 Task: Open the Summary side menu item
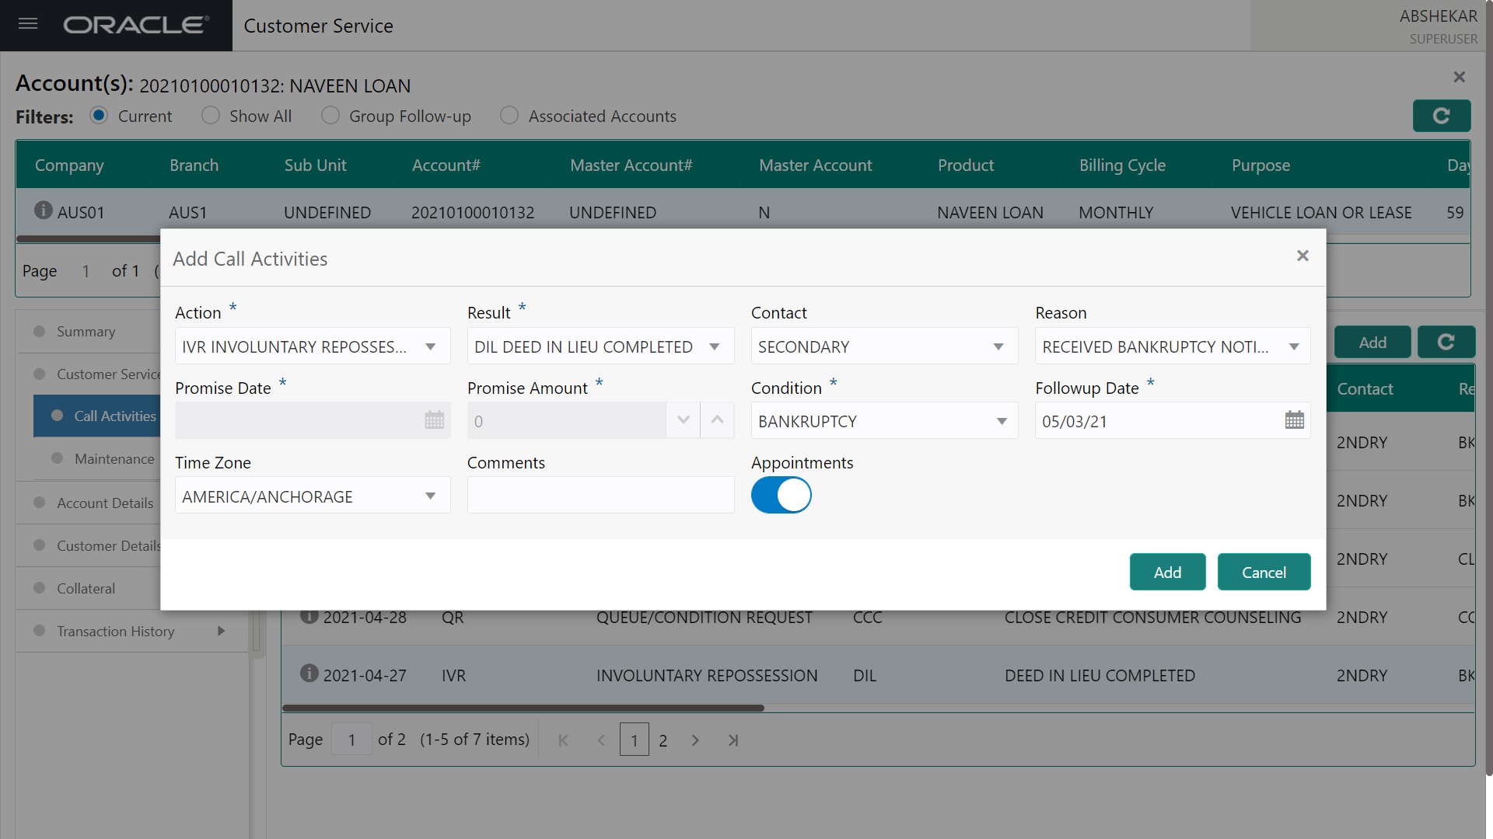pos(86,332)
